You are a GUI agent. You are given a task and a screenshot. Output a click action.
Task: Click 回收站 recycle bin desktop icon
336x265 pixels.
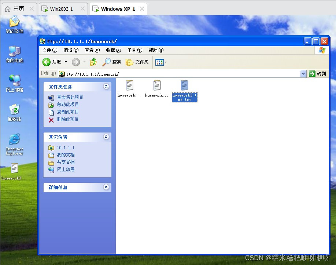(x=14, y=113)
